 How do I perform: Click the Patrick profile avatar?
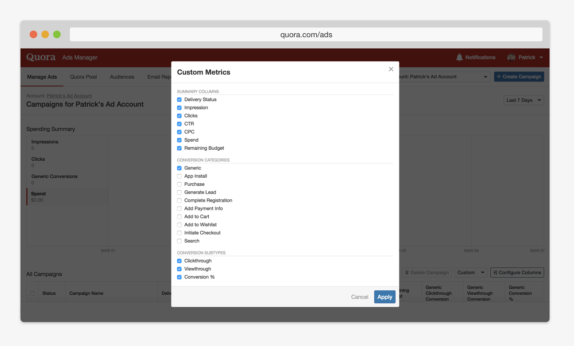click(511, 57)
